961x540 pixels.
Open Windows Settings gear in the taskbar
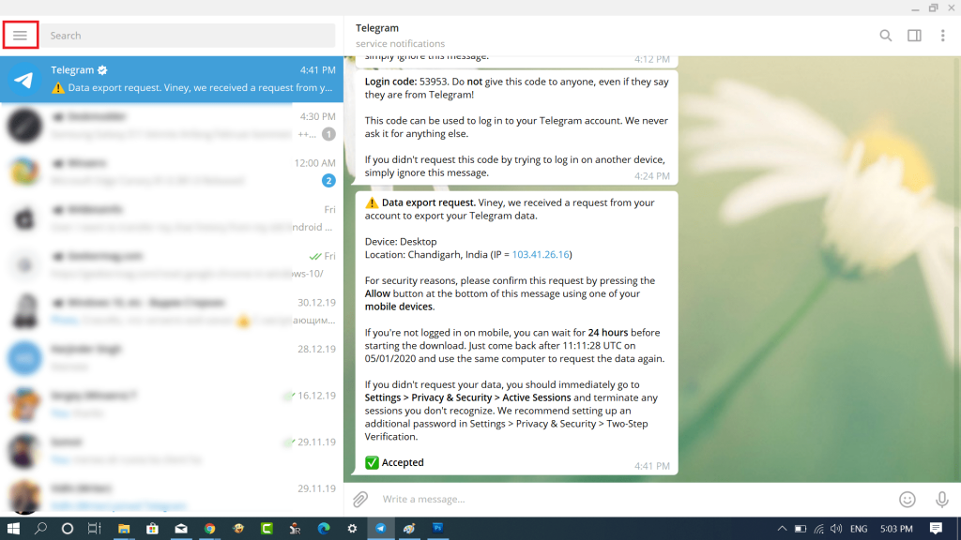[352, 529]
